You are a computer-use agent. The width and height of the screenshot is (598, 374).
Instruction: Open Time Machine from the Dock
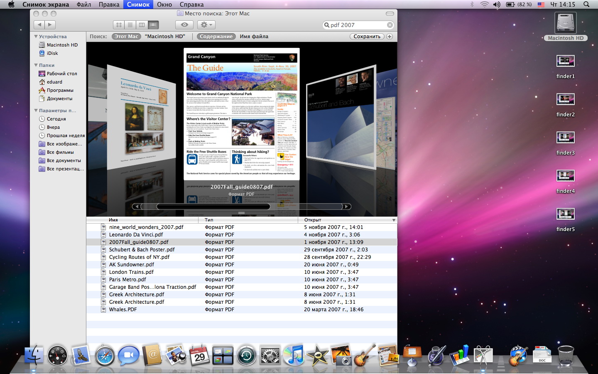247,356
